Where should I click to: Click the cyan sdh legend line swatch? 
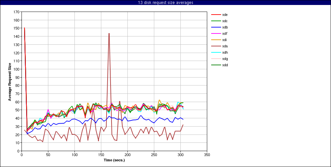pos(216,52)
